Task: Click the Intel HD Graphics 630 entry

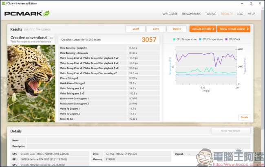Action: coord(43,165)
